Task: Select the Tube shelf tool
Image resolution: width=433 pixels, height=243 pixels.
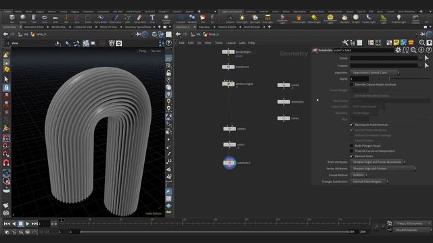Action: pyautogui.click(x=34, y=19)
